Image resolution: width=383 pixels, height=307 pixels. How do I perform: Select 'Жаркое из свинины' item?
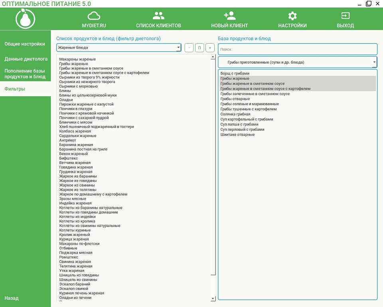click(77, 185)
